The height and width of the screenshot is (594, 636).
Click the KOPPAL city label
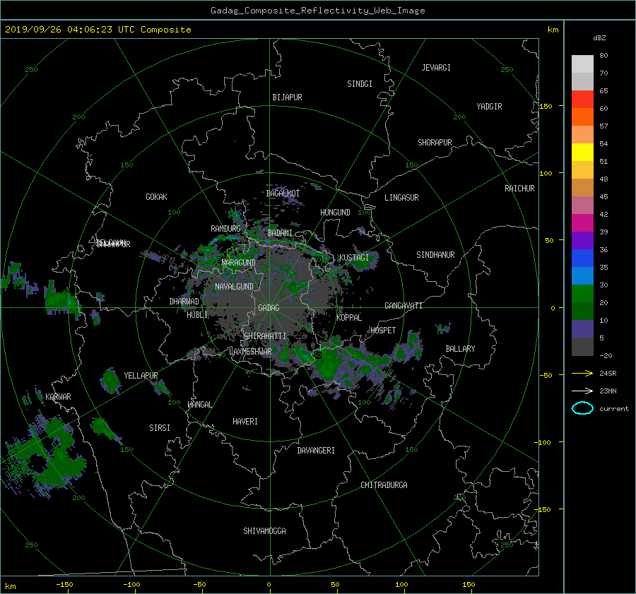tap(349, 317)
